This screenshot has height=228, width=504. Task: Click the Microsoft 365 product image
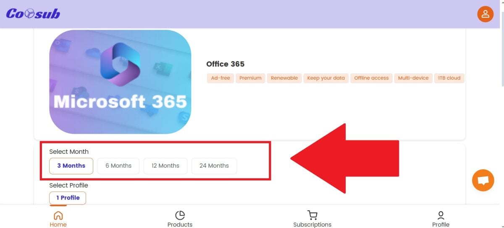tap(120, 82)
